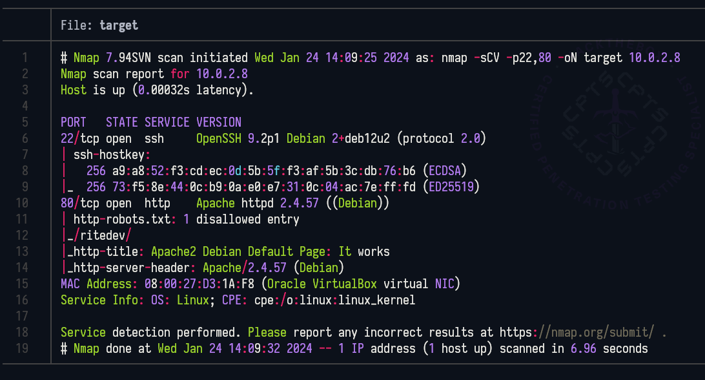Click the 22/tcp port entry

(x=75, y=138)
